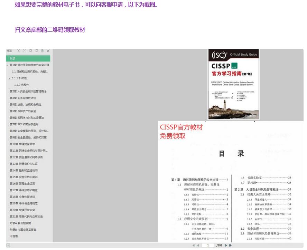Screen dimensions: 307x250
Task: Open bookmark 第5章 保护资产的安全
Action: 23,111
